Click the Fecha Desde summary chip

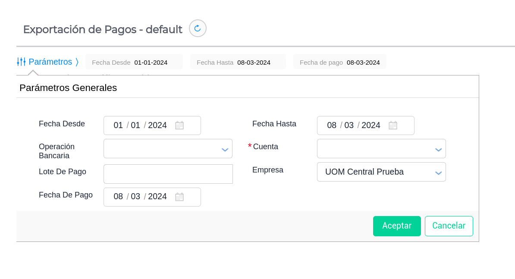pyautogui.click(x=134, y=62)
